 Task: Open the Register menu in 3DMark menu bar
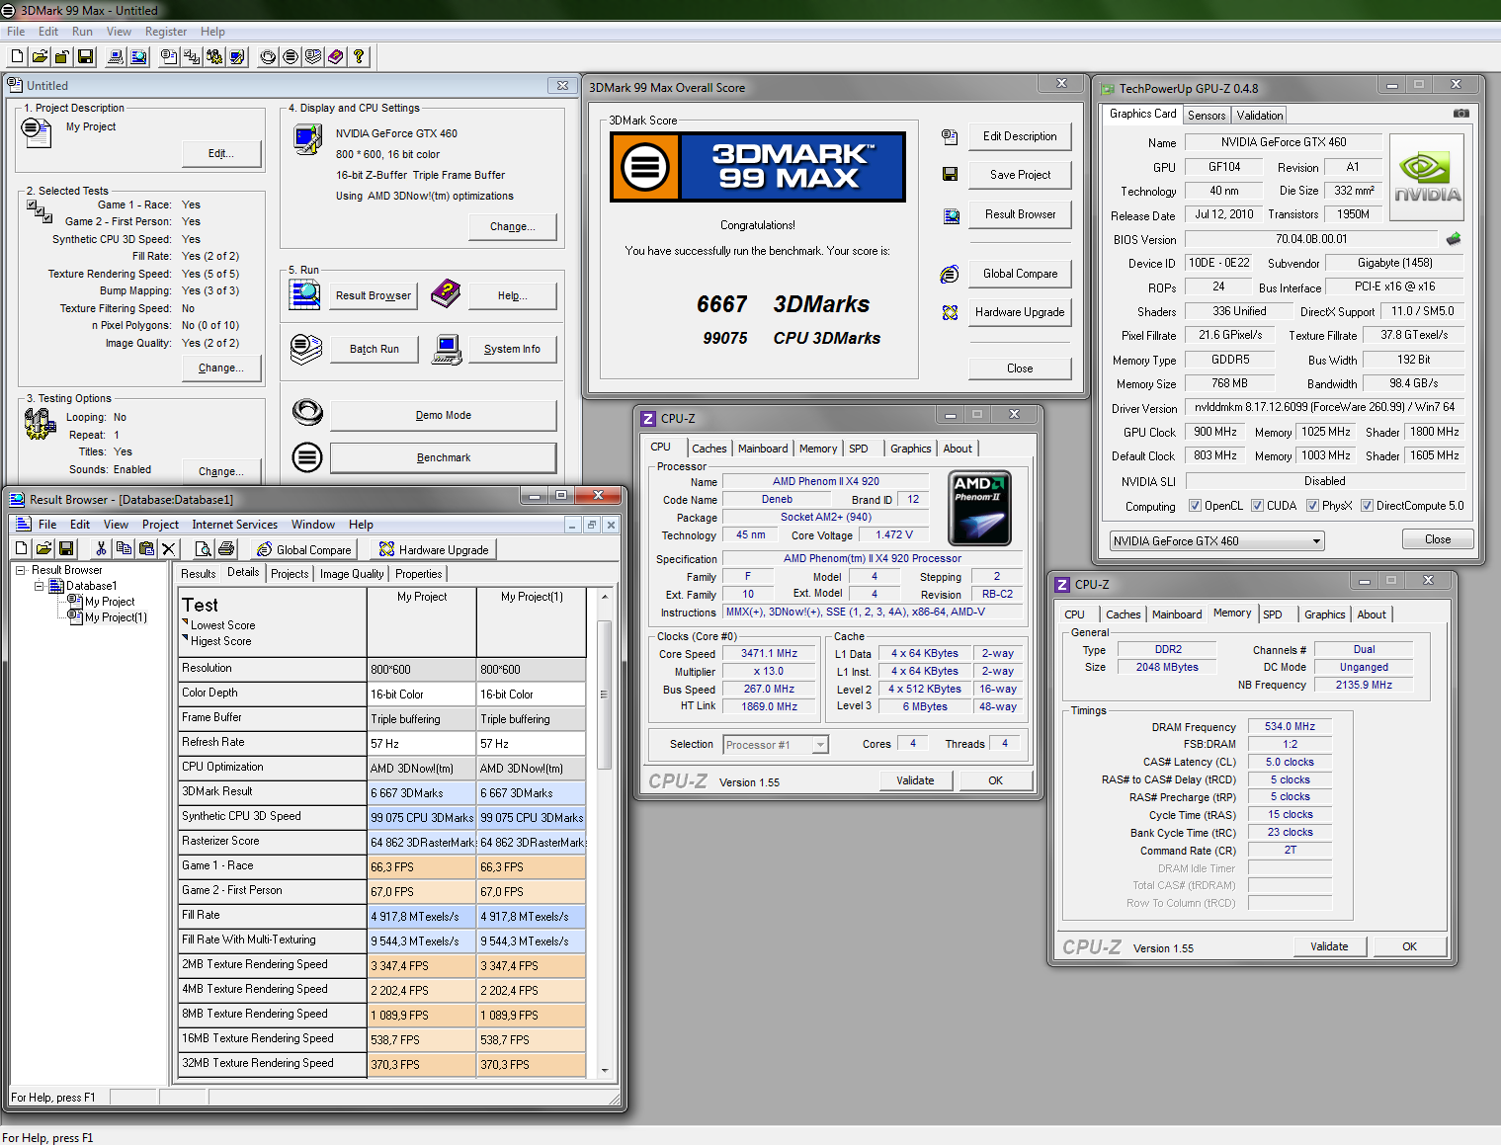point(166,32)
